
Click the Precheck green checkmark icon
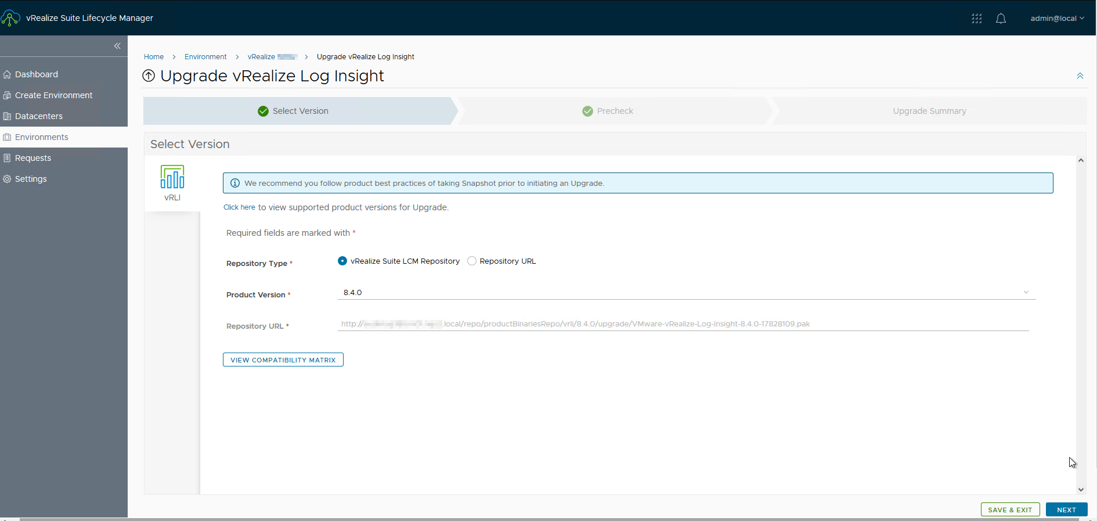click(x=587, y=111)
